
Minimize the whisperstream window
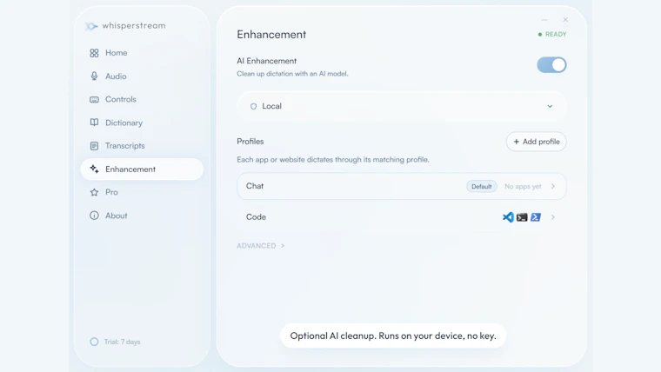[x=544, y=20]
